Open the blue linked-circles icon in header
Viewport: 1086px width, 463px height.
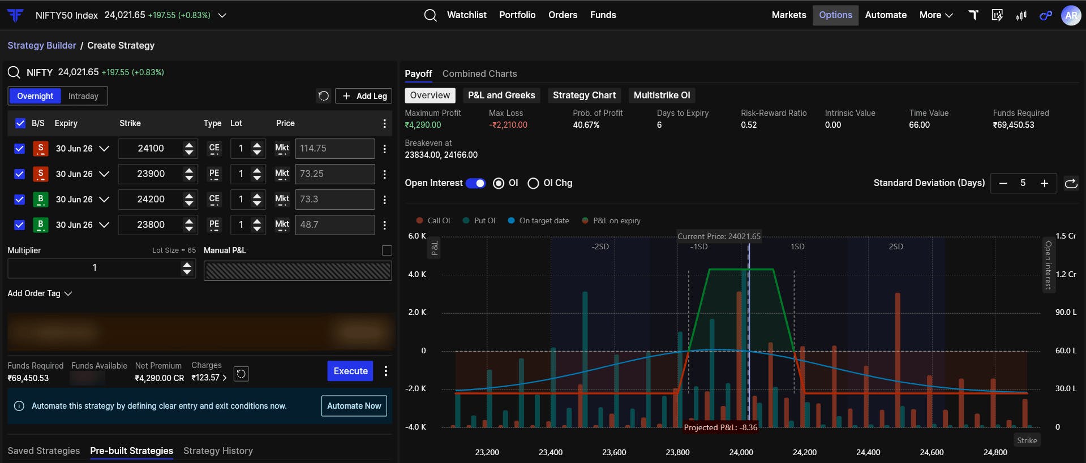coord(1046,15)
